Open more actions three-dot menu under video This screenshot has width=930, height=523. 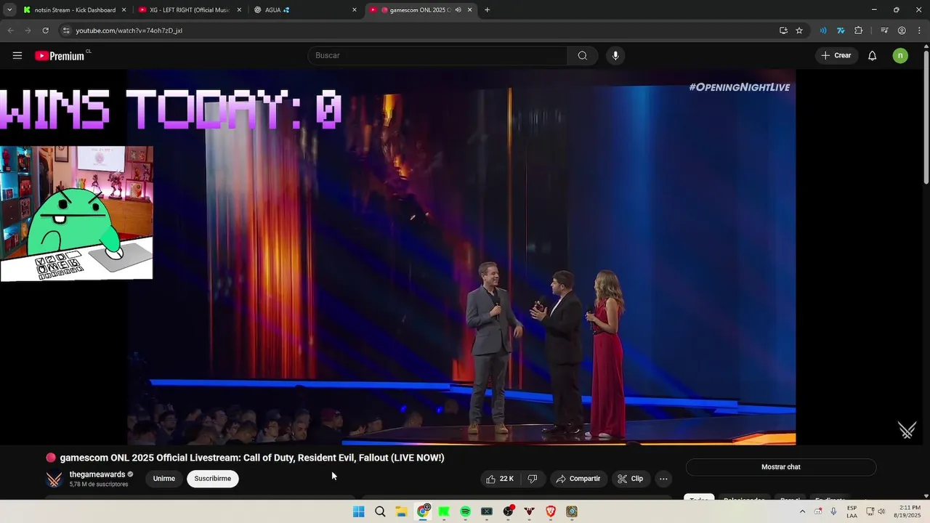tap(663, 479)
